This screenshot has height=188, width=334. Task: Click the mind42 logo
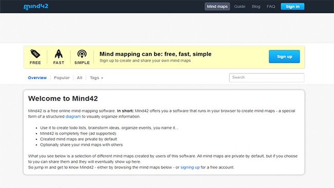click(36, 7)
